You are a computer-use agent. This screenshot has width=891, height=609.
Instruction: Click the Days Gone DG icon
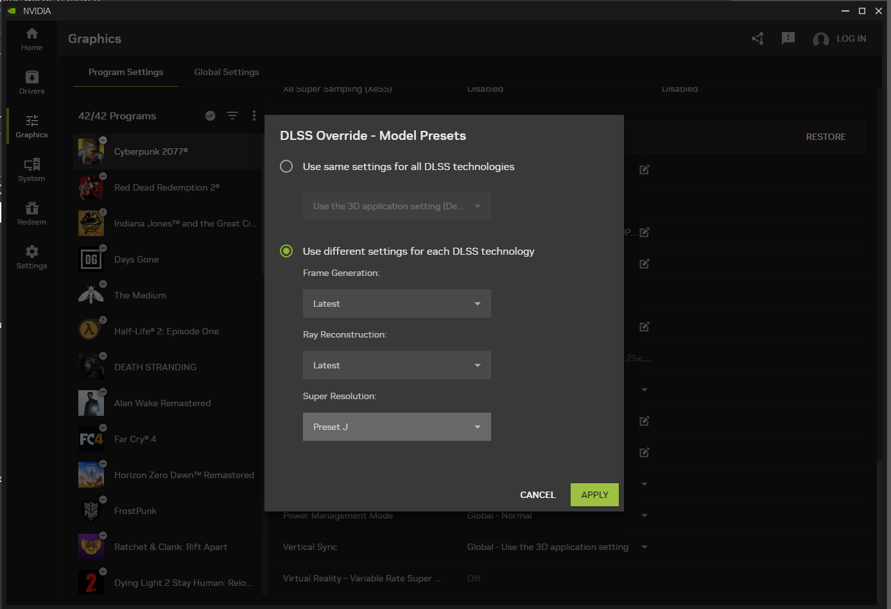(x=91, y=259)
